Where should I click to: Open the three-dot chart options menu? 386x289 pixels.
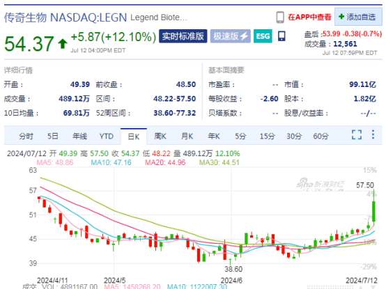click(373, 134)
